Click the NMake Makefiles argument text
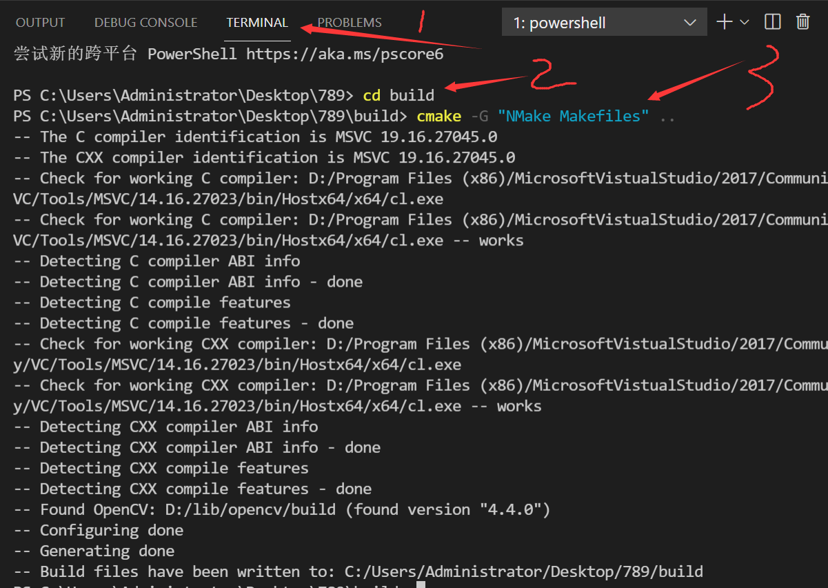 tap(572, 115)
